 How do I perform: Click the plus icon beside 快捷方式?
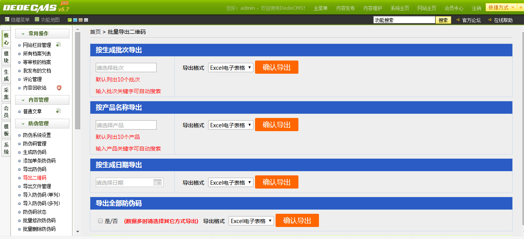521,7
